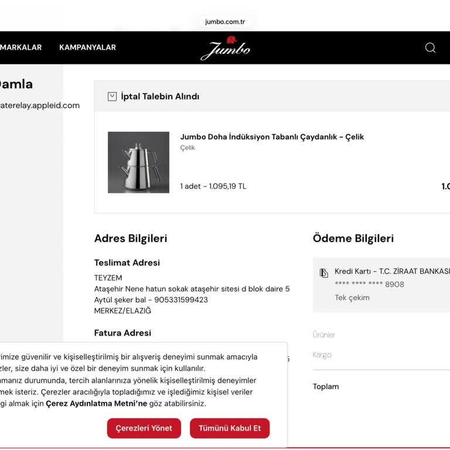Click the masked card number ending 8908
This screenshot has height=450, width=450.
click(x=369, y=285)
